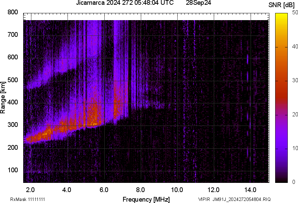Click the plot title 'Jicamarca 2024 272 05:48:04 UTC'

tap(125, 3)
